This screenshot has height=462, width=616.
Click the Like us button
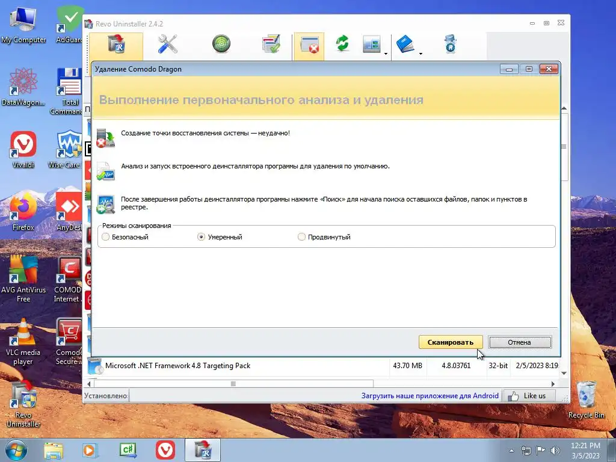tap(529, 396)
